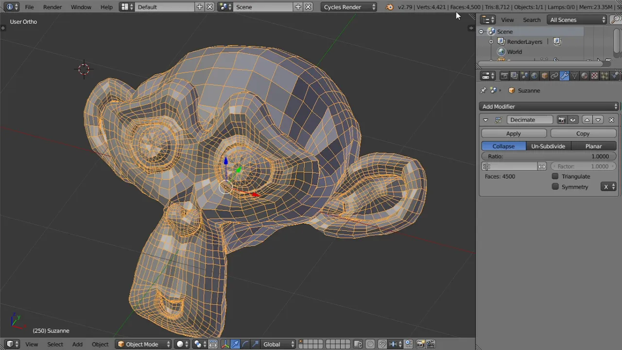
Task: Click the OpenGL render animation clapper icon
Action: coord(431,344)
